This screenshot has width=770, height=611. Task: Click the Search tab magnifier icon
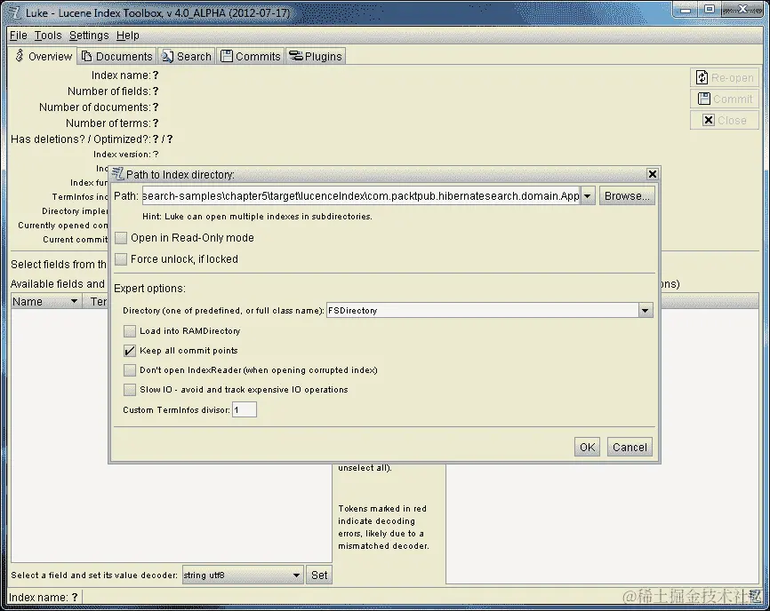(x=167, y=56)
